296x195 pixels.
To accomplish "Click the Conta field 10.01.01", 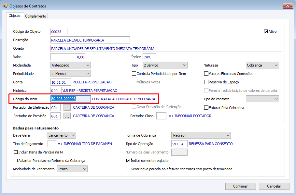I will (61, 82).
